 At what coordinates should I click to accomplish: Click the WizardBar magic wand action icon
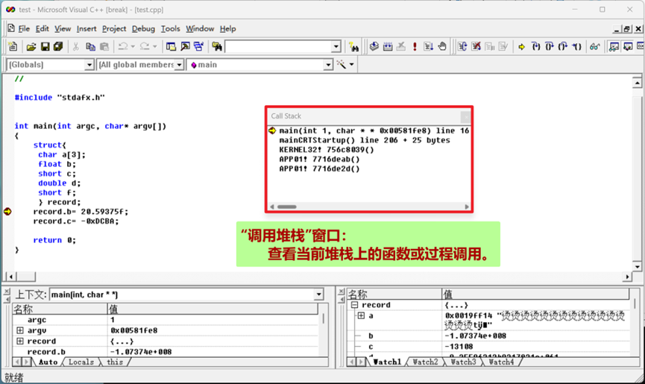(x=341, y=65)
